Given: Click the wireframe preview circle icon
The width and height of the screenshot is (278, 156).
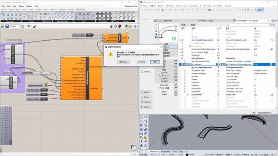Looking at the screenshot, I should click(x=116, y=26).
